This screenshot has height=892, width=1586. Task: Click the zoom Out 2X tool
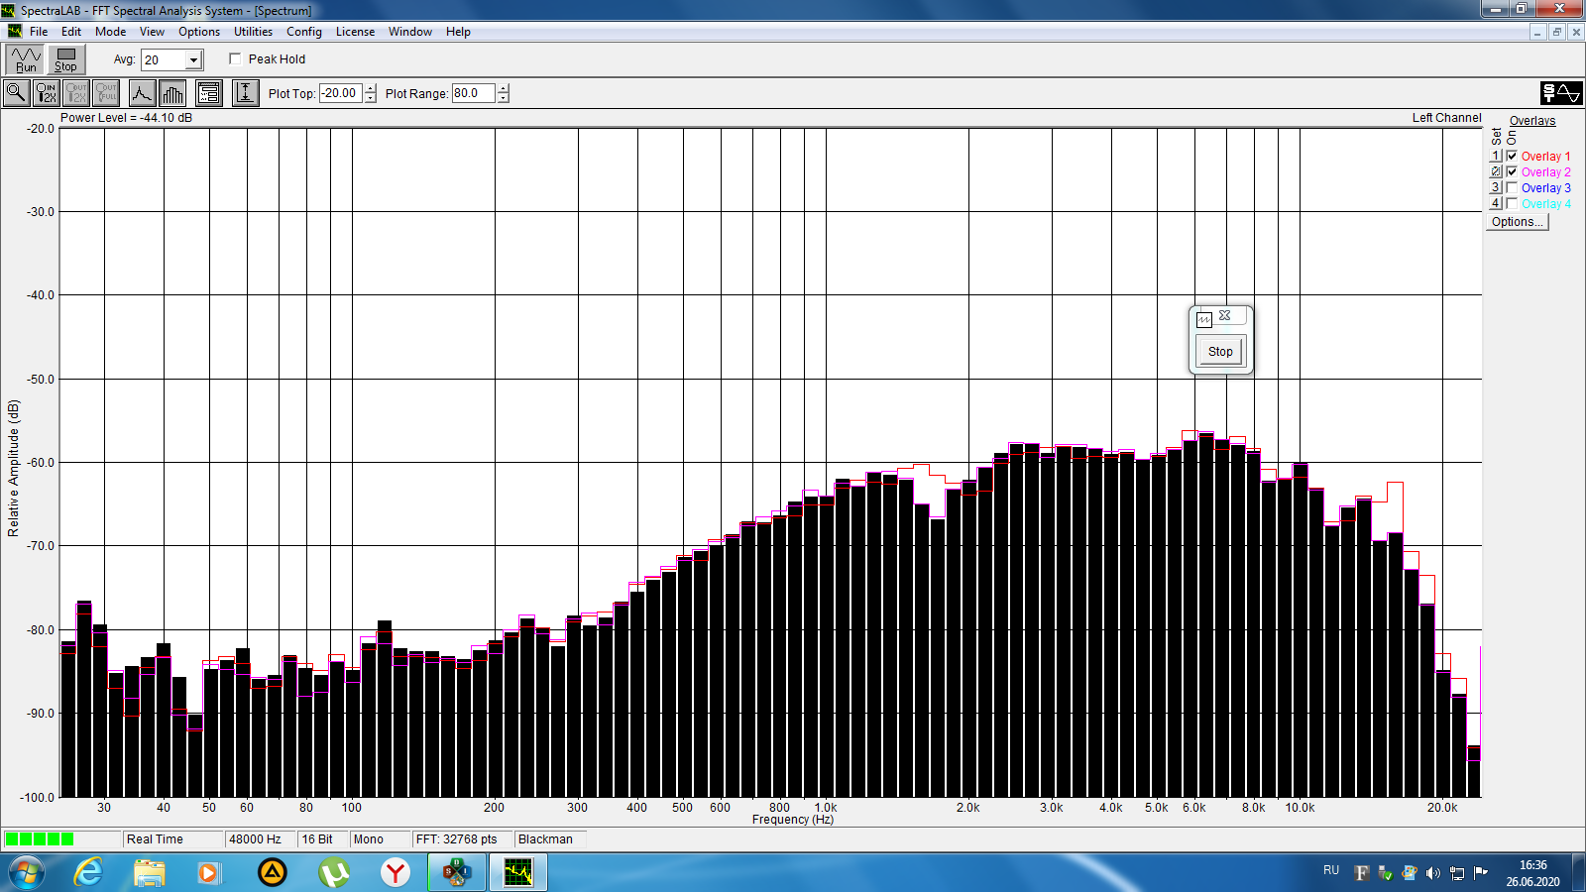click(x=76, y=93)
